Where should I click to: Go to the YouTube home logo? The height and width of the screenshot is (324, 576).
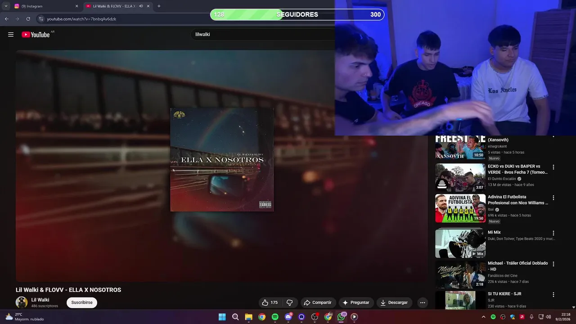(x=36, y=35)
